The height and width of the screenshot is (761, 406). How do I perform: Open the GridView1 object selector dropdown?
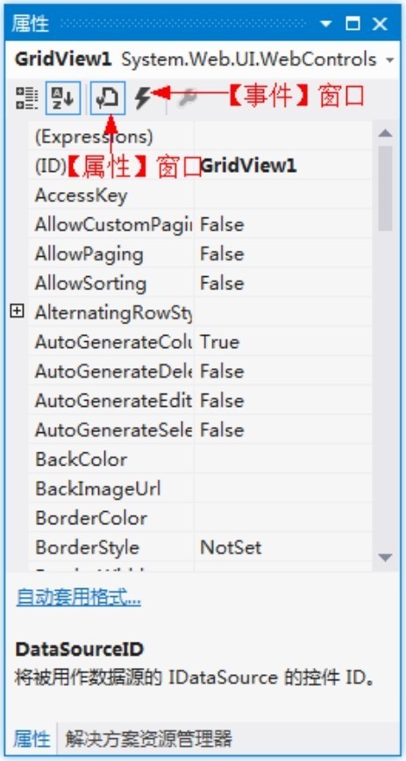389,60
